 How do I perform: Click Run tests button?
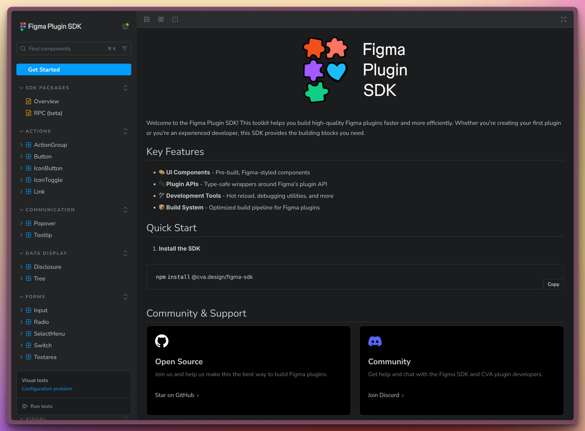[38, 406]
